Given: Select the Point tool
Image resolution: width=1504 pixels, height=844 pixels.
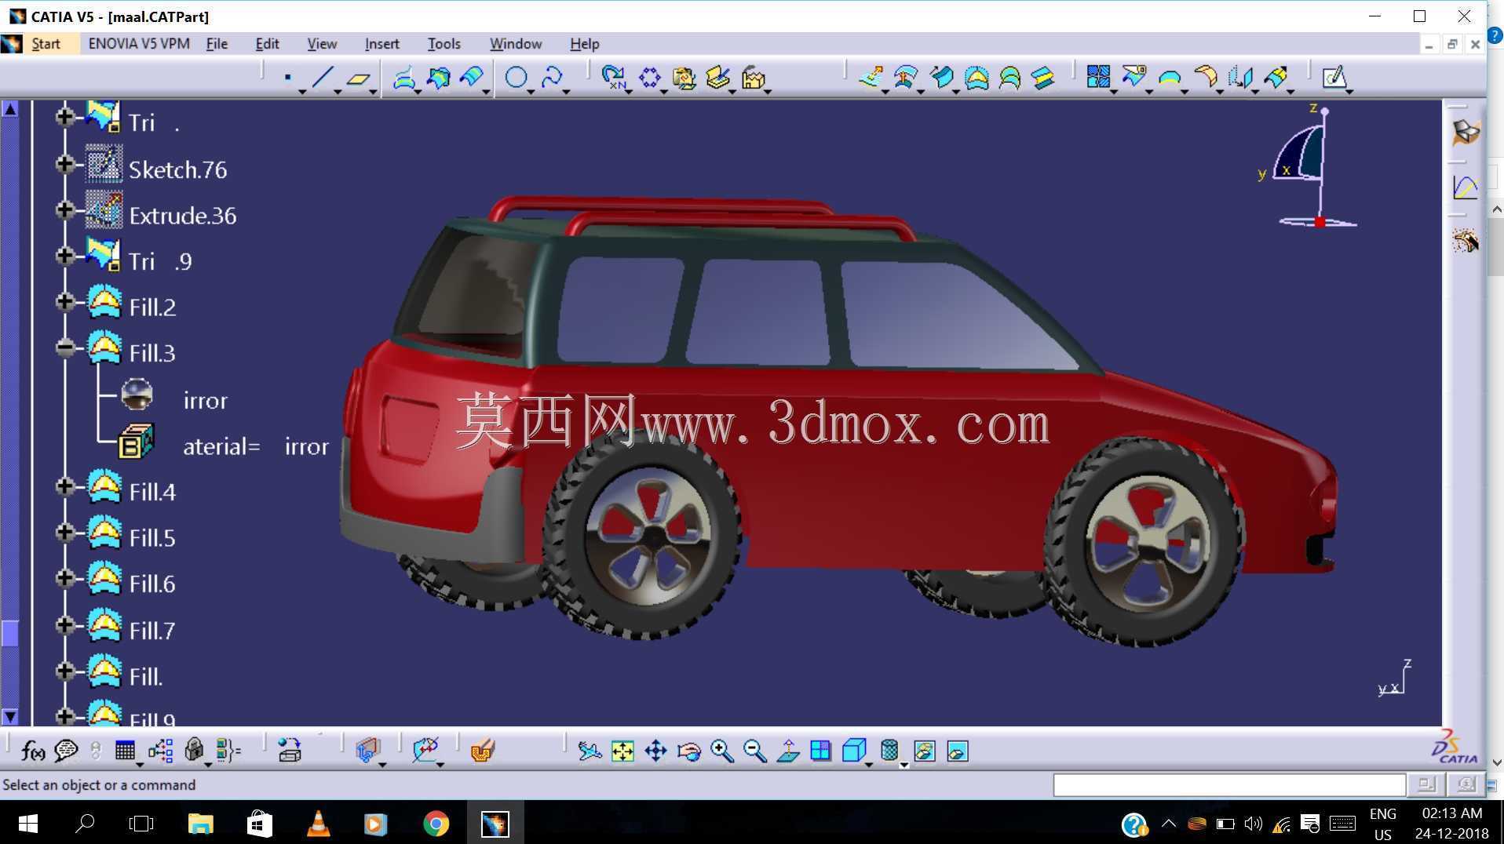Looking at the screenshot, I should [288, 78].
